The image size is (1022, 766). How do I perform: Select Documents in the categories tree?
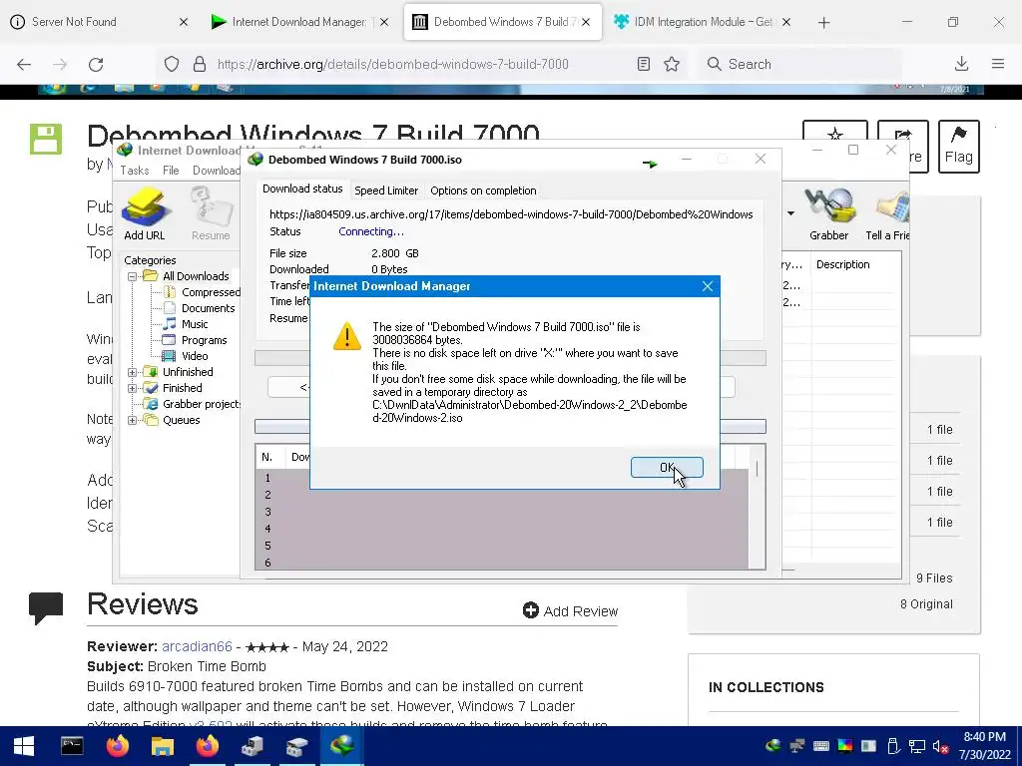(208, 308)
